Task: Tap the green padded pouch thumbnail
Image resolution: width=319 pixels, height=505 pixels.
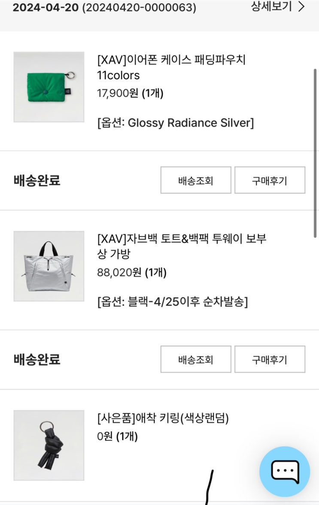Action: click(49, 87)
